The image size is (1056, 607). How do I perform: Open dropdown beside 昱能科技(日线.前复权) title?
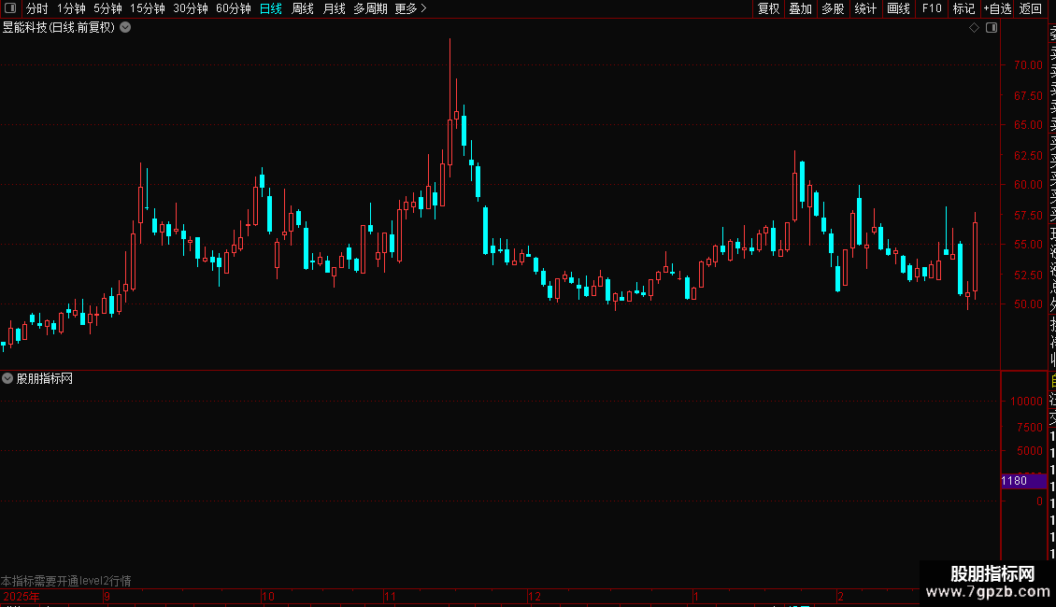pos(125,28)
